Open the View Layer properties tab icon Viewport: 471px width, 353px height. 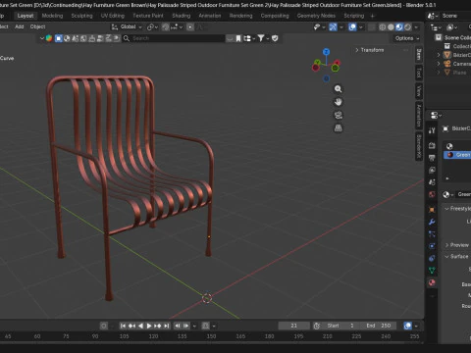pyautogui.click(x=432, y=170)
